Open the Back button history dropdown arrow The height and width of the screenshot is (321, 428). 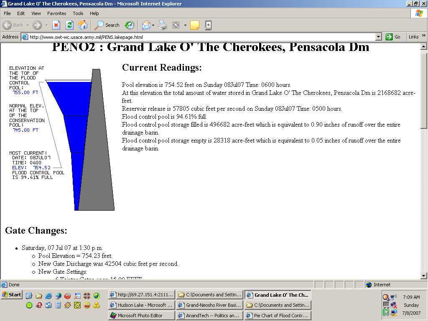coord(28,25)
